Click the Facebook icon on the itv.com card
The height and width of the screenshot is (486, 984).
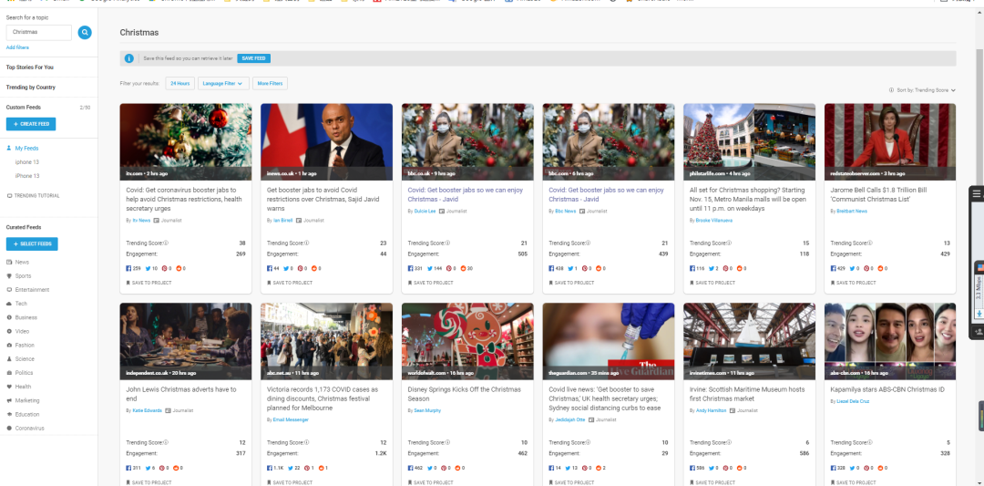(128, 268)
